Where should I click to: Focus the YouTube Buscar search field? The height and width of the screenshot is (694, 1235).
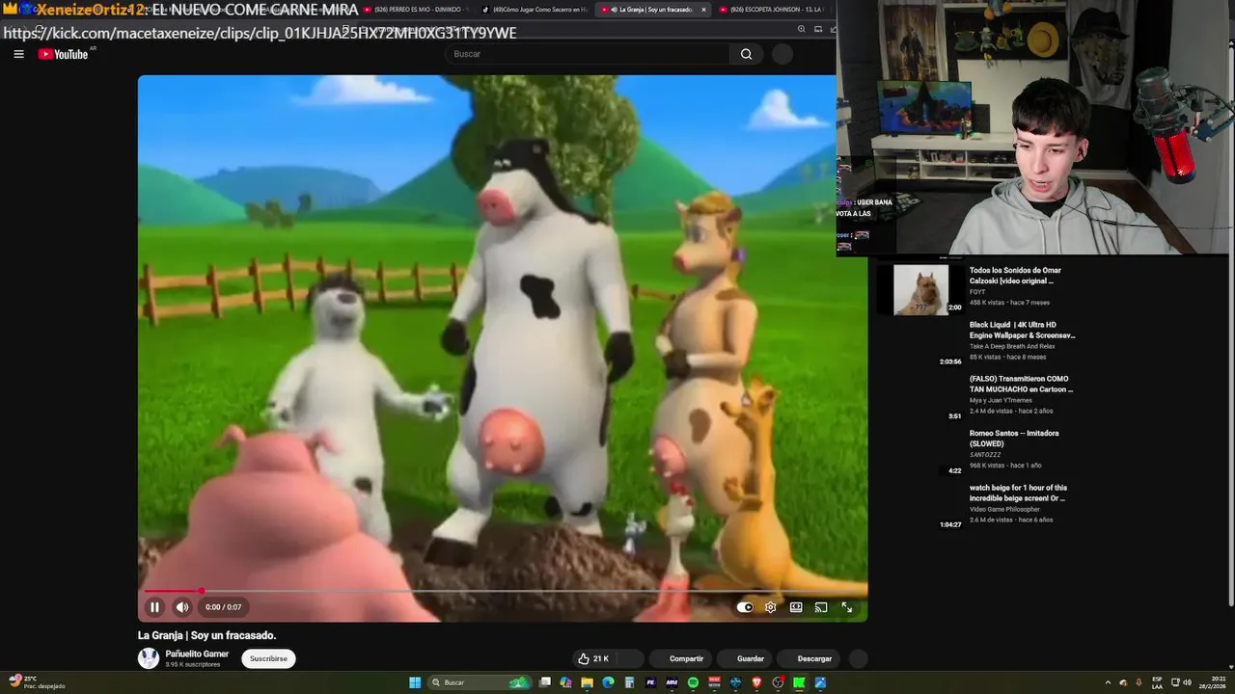point(588,54)
